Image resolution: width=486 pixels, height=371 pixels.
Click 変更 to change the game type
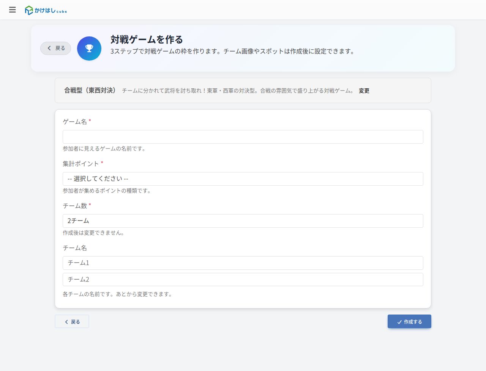point(364,91)
